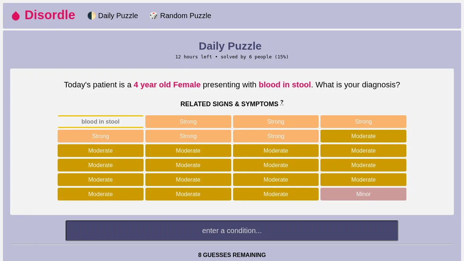Reveal the top-right Strong symptom tile
This screenshot has height=261, width=464.
click(x=363, y=122)
